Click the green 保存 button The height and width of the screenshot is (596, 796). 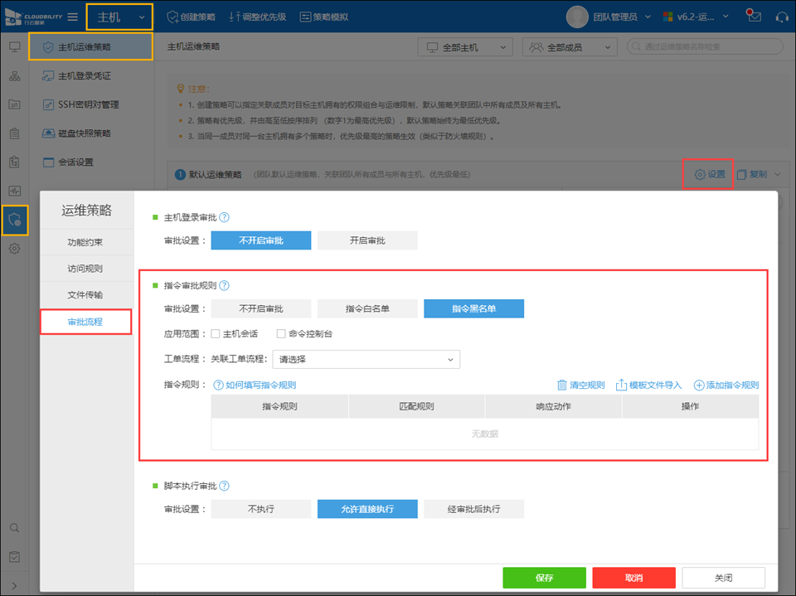coord(544,578)
